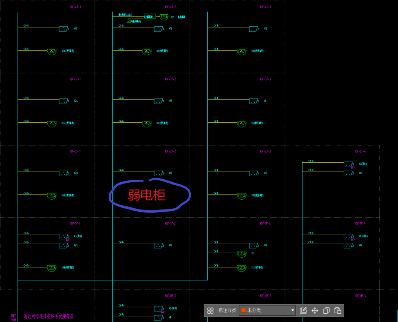
Task: Click the IDF-2F-2 zone label
Action: [171, 151]
